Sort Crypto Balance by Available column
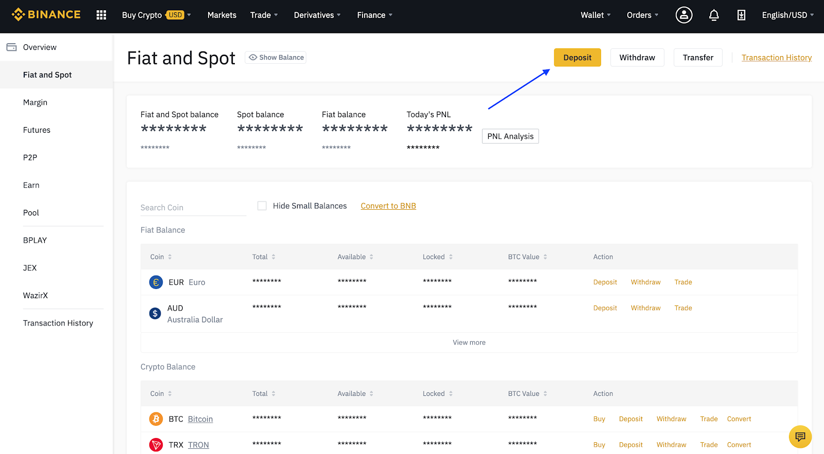The width and height of the screenshot is (824, 454). (x=356, y=394)
